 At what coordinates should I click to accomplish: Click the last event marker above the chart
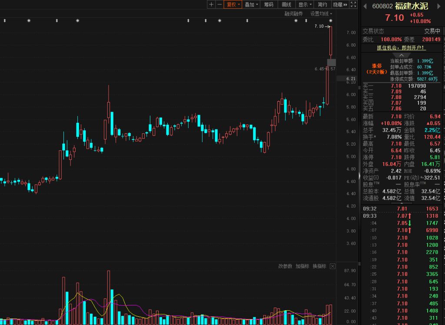pos(331,21)
